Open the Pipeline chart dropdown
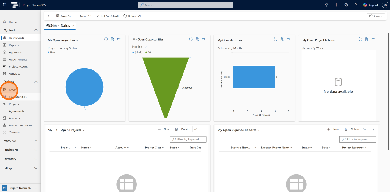 coord(139,47)
